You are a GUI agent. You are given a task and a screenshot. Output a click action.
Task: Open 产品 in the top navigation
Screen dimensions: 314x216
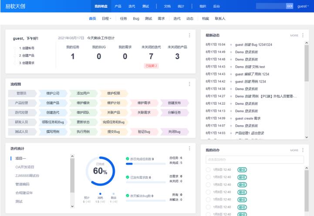pos(118,6)
